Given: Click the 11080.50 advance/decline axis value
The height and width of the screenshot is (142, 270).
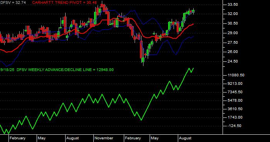Looking at the screenshot, I should tap(236, 75).
